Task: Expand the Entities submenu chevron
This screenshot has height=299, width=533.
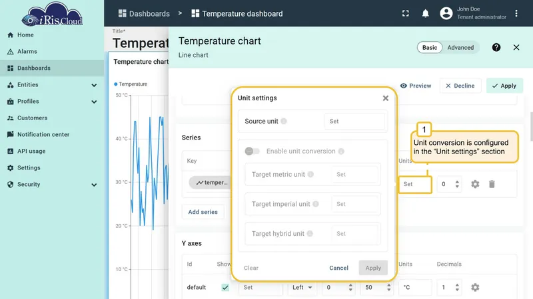Action: (94, 85)
